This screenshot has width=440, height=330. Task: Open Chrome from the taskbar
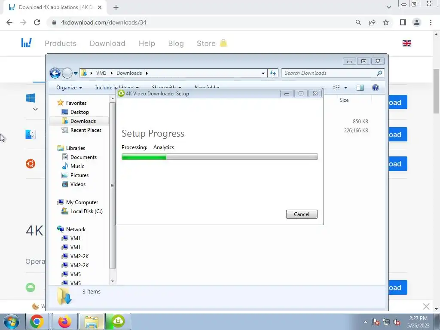click(x=37, y=321)
